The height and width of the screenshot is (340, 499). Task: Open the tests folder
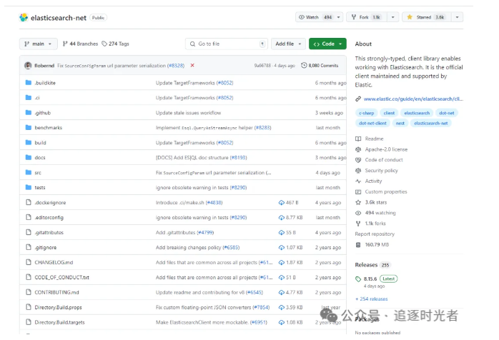pyautogui.click(x=40, y=187)
